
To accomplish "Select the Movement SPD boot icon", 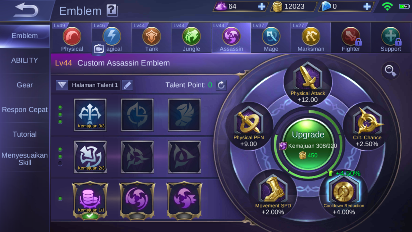I will pos(273,189).
